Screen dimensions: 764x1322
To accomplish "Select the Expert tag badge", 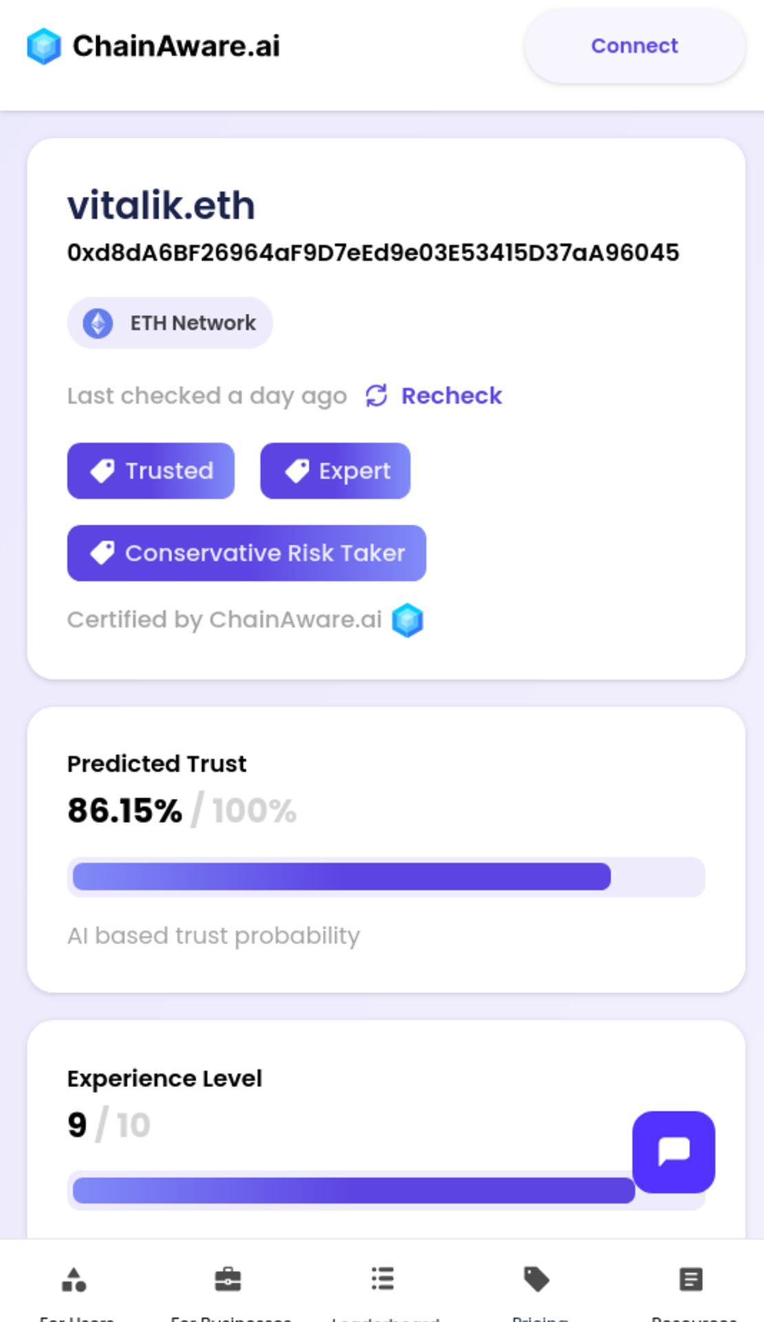I will click(x=335, y=471).
